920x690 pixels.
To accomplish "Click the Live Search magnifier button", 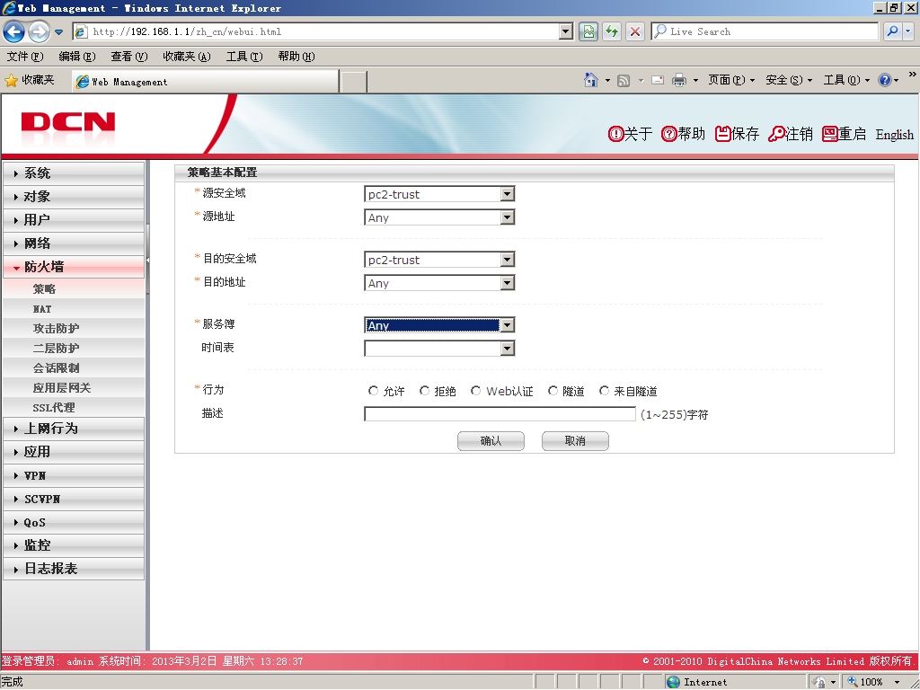I will [892, 31].
